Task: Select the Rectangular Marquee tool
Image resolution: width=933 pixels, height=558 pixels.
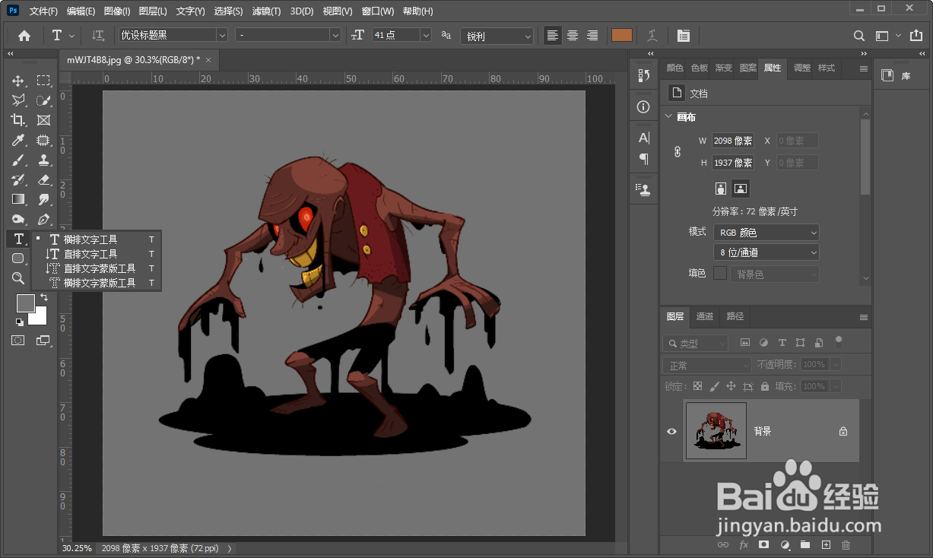Action: pos(43,81)
